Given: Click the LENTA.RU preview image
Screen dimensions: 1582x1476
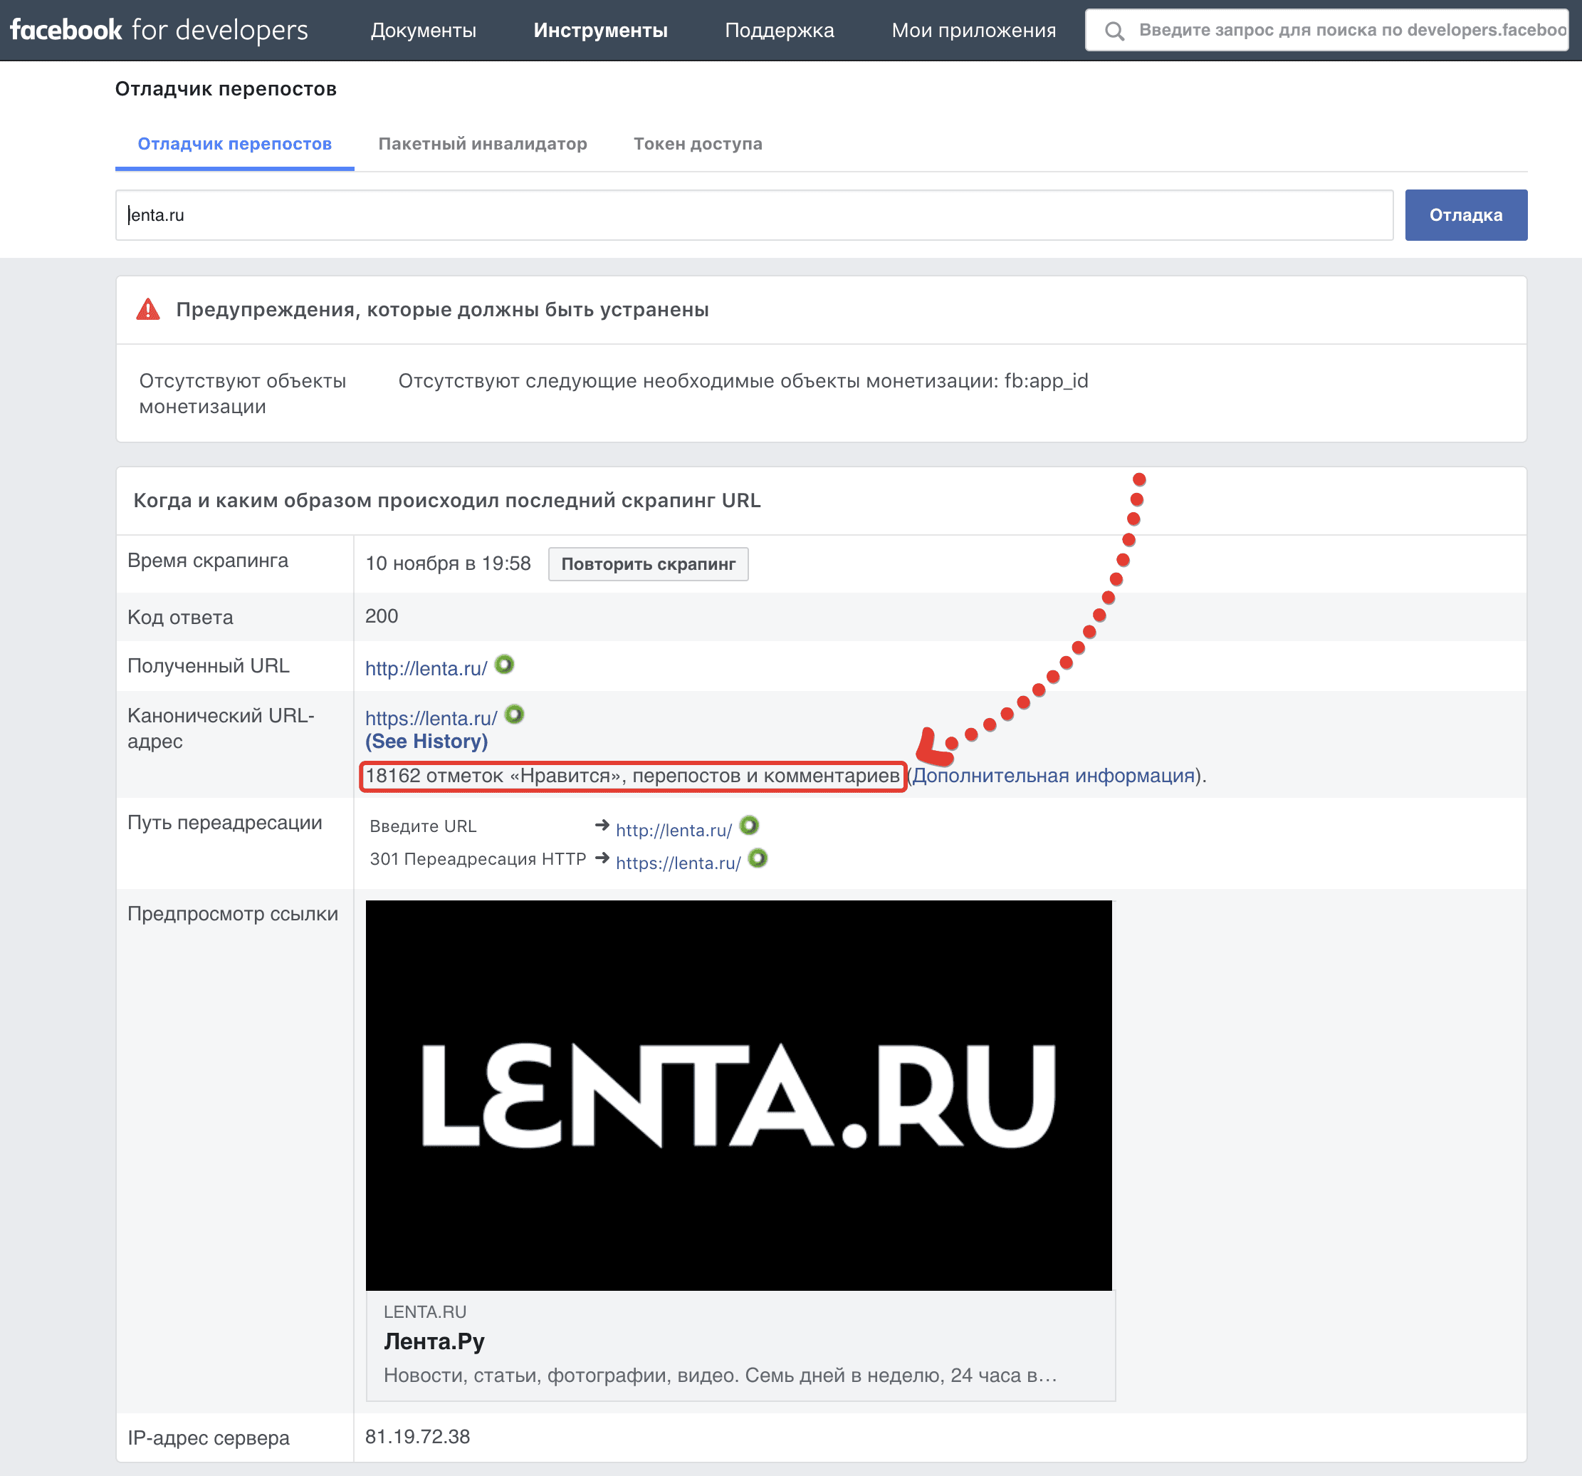Looking at the screenshot, I should 738,1095.
